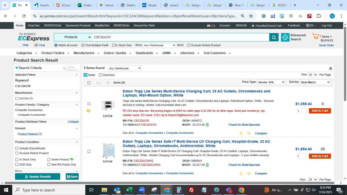
Task: Open the messages envelope icon
Action: [x=209, y=26]
